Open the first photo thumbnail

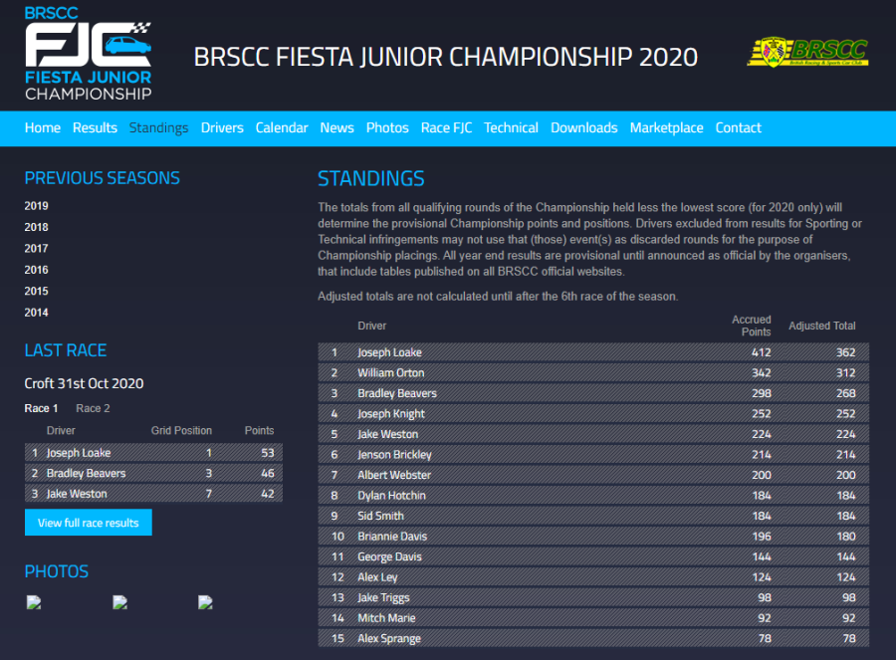point(35,602)
